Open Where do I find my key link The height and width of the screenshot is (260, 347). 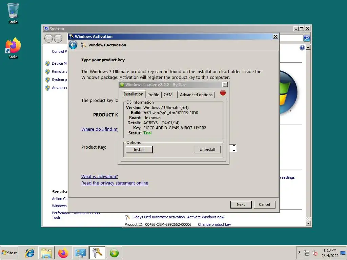click(x=99, y=129)
